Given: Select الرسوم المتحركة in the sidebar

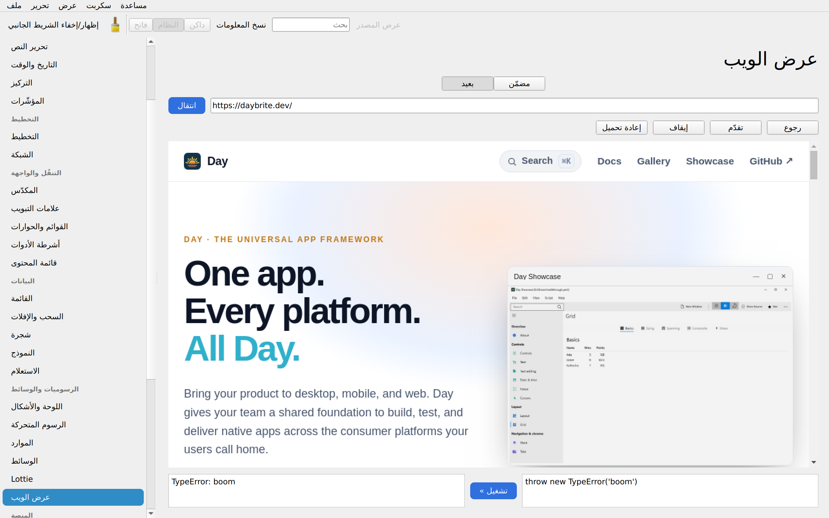Looking at the screenshot, I should (x=73, y=425).
